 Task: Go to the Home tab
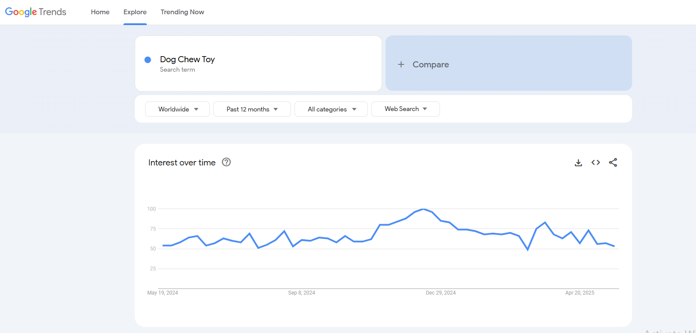point(100,12)
